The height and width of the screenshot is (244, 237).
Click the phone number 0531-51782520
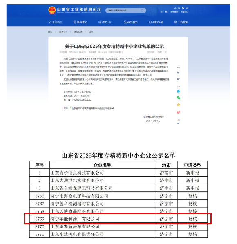tap(82, 96)
